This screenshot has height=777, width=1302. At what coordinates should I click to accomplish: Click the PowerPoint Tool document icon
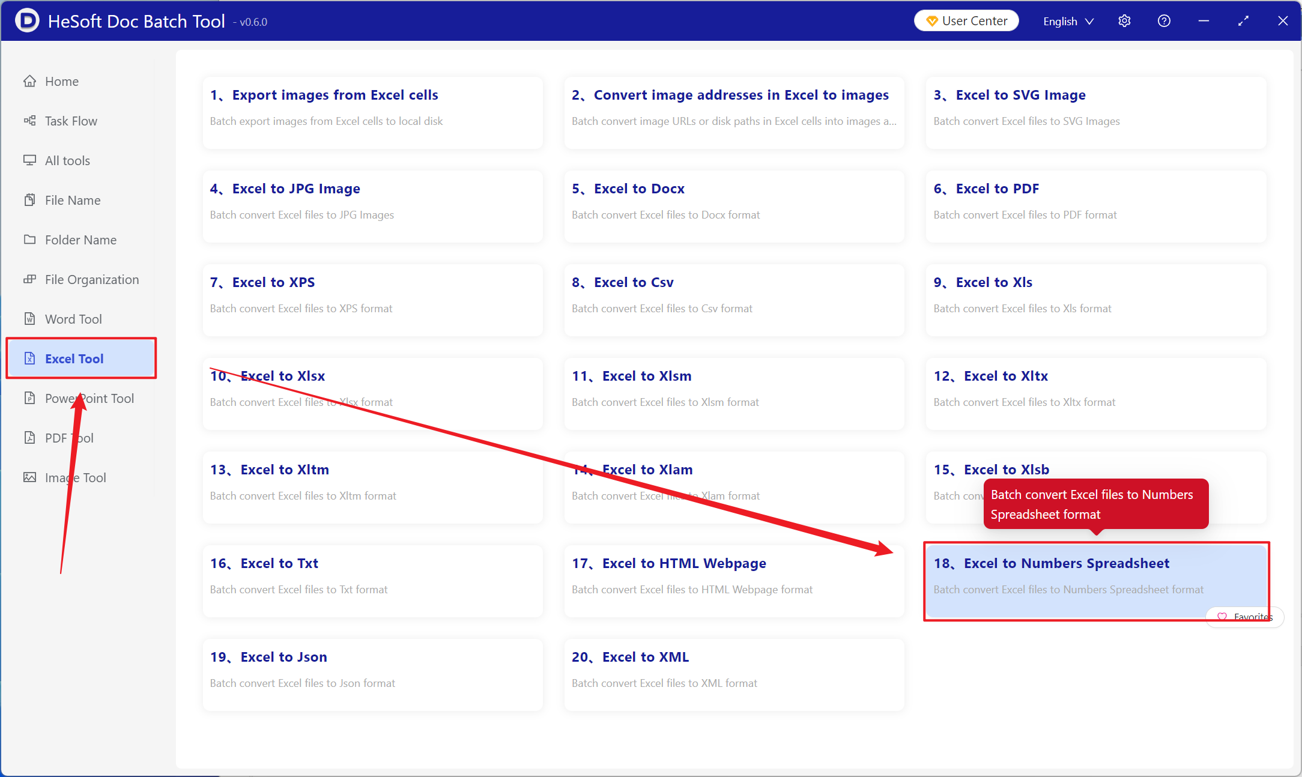pyautogui.click(x=29, y=398)
